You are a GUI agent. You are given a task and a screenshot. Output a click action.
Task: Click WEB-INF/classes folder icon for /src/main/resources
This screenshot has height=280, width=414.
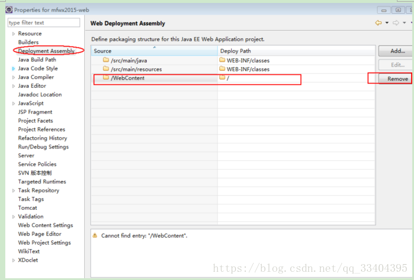pyautogui.click(x=222, y=68)
